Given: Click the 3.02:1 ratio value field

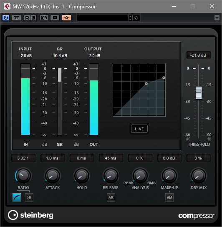Looking at the screenshot, I should pos(23,158).
